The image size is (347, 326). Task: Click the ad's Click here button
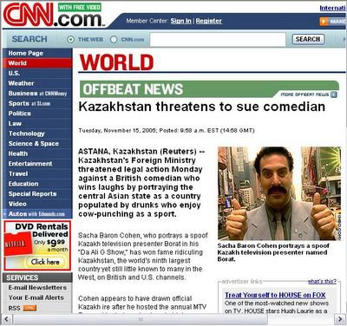coord(45,262)
